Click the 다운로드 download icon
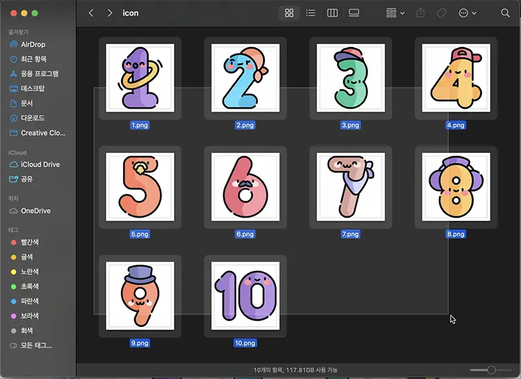The width and height of the screenshot is (521, 379). (14, 118)
